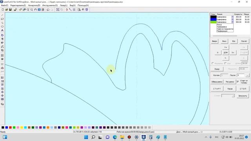The width and height of the screenshot is (251, 141).
Task: Select the rectangle drawing tool
Action: pos(2,19)
